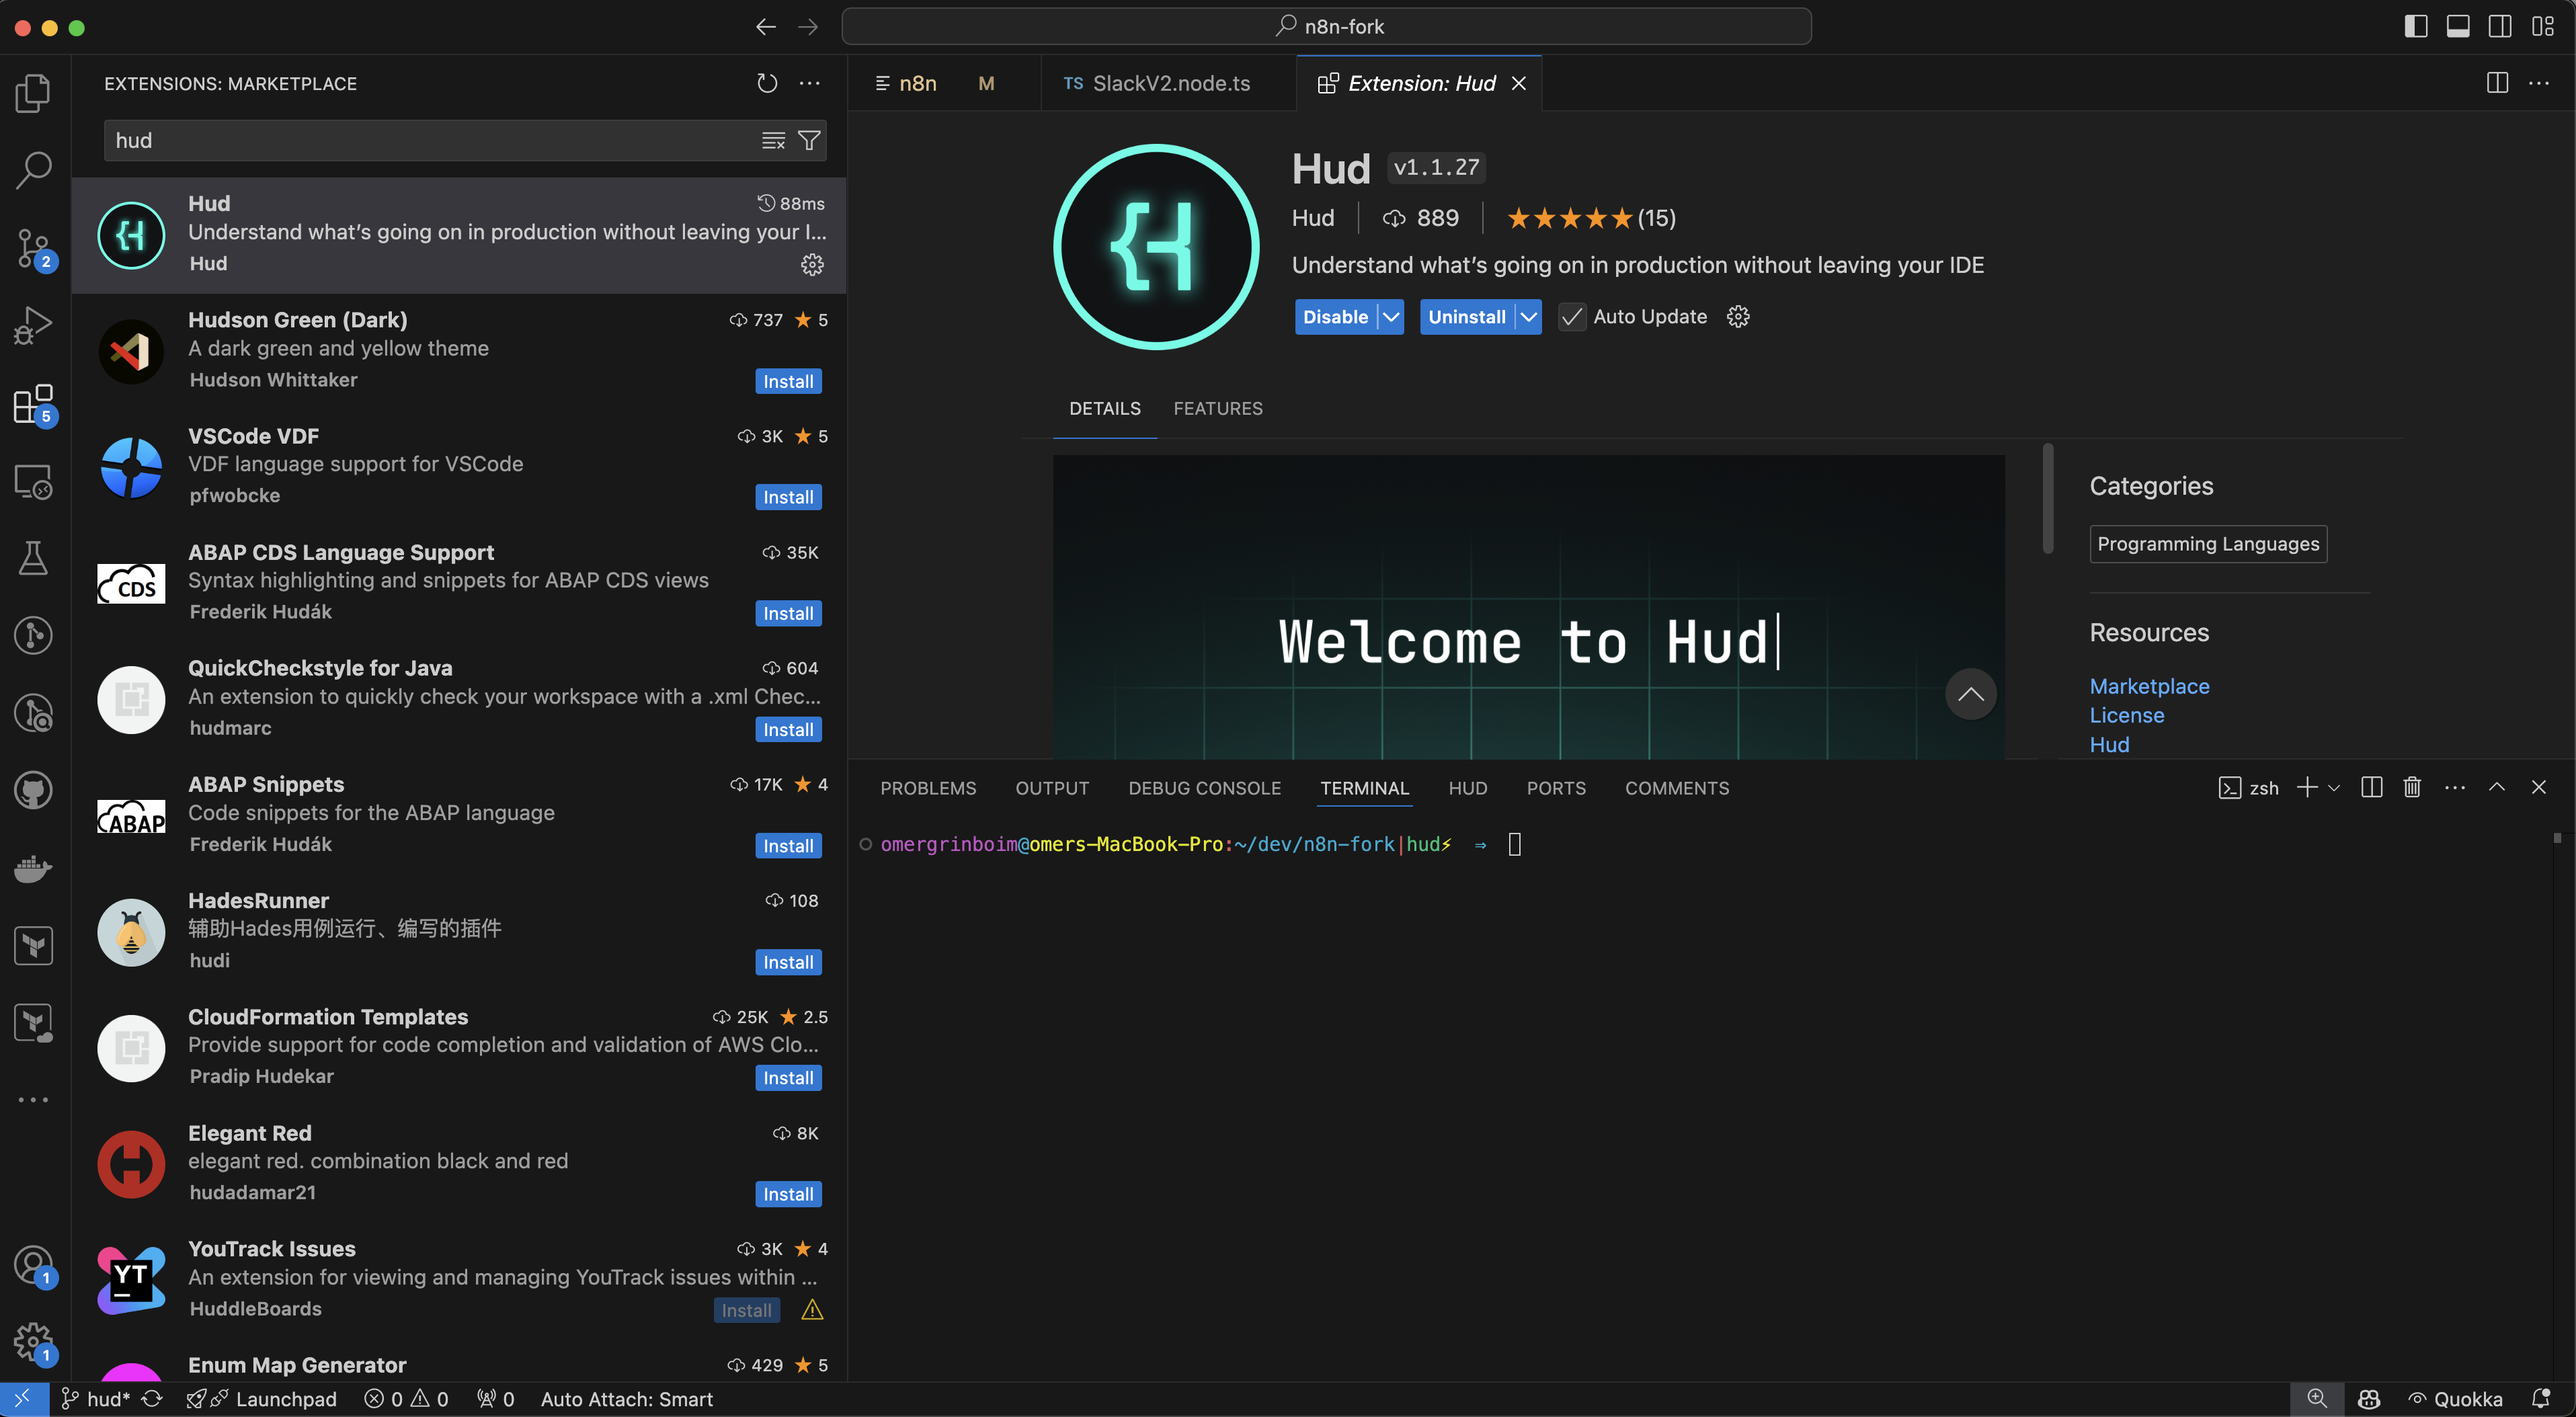Toggle the bottom panel layout icon
The width and height of the screenshot is (2576, 1417).
(2457, 27)
